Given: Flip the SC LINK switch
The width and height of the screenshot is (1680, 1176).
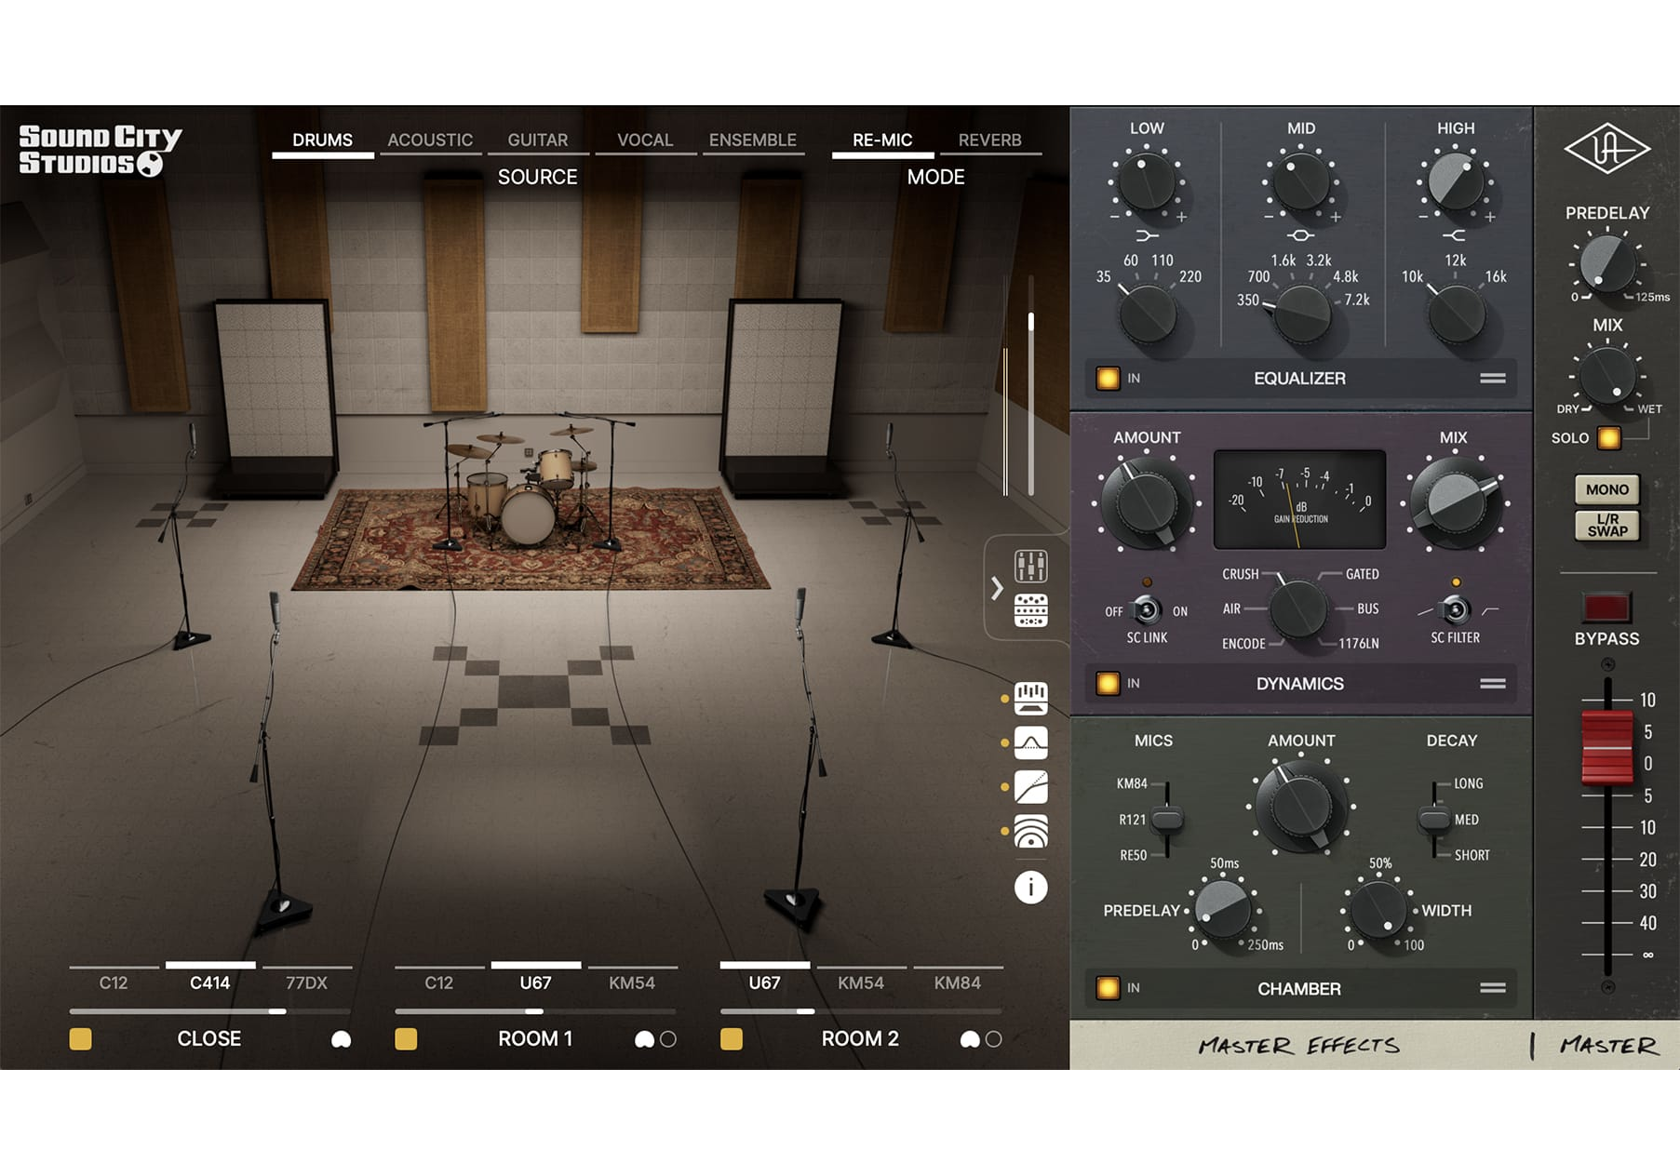Looking at the screenshot, I should 1147,610.
